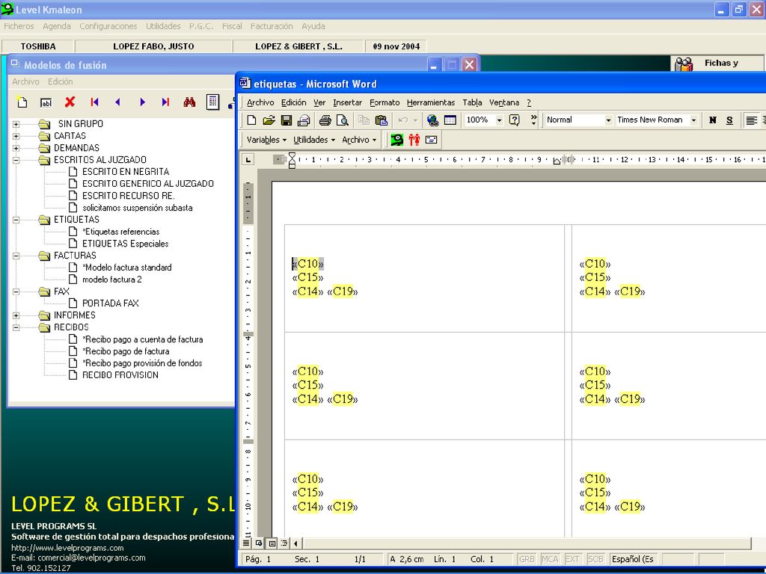Click the Paste clipboard icon in Word
Image resolution: width=766 pixels, height=574 pixels.
(x=381, y=120)
